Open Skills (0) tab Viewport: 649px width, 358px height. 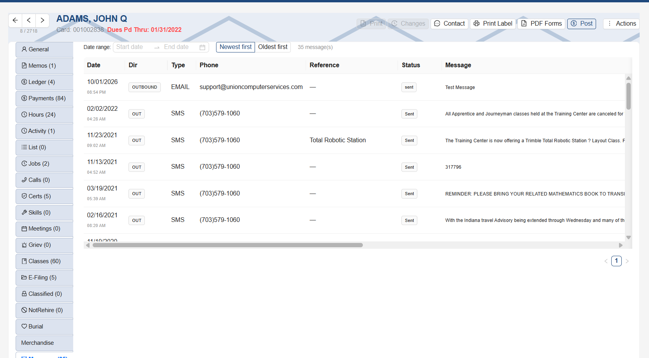(44, 213)
